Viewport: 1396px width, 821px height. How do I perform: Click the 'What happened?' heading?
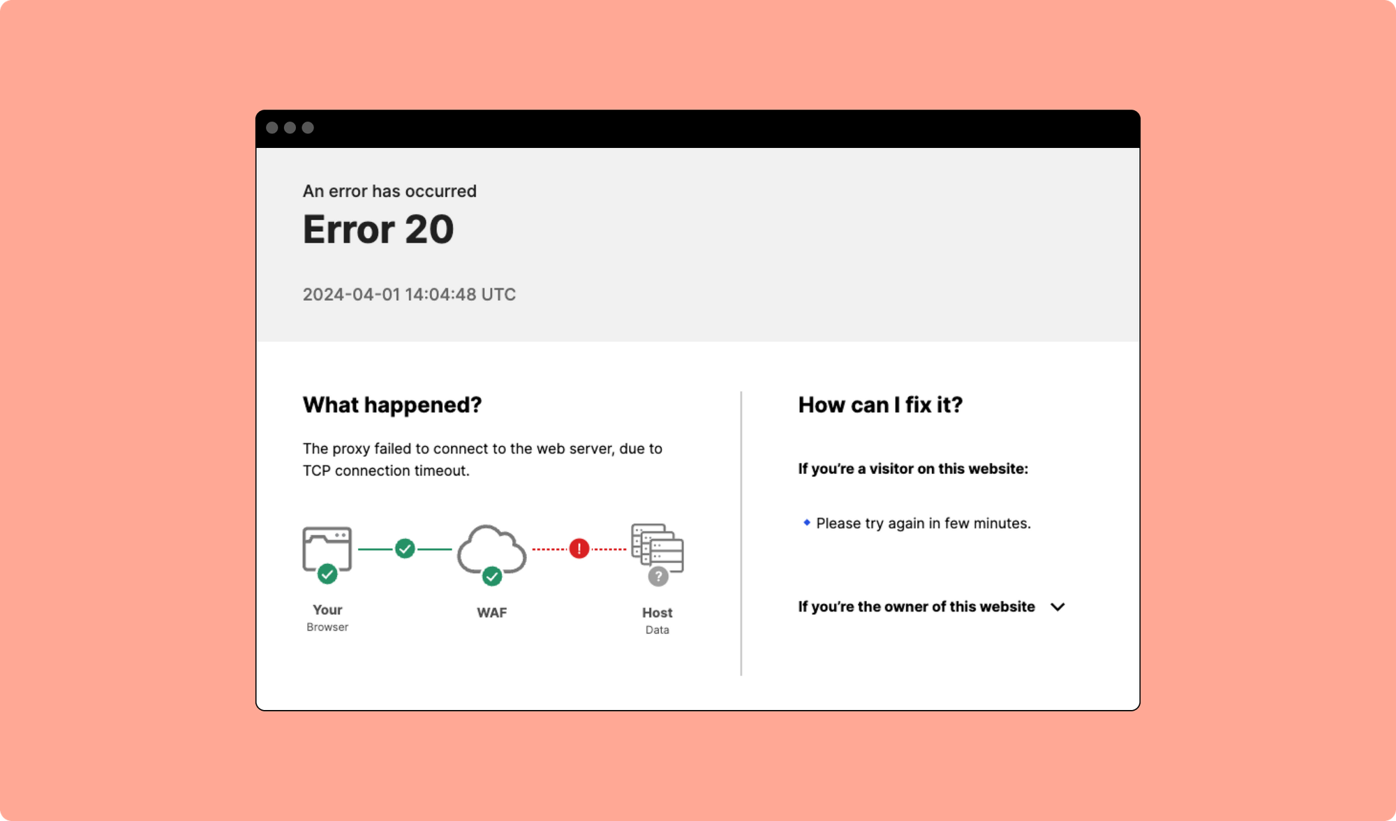point(392,405)
